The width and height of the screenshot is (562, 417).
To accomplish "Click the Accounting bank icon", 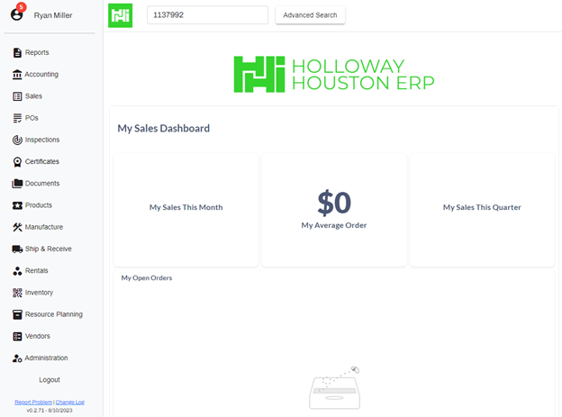I will pyautogui.click(x=17, y=75).
